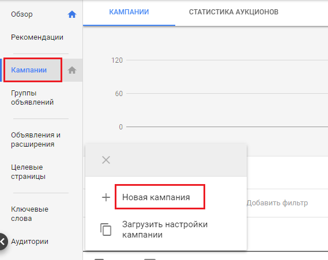Open Группы объявлений section
This screenshot has width=328, height=260.
coord(32,98)
